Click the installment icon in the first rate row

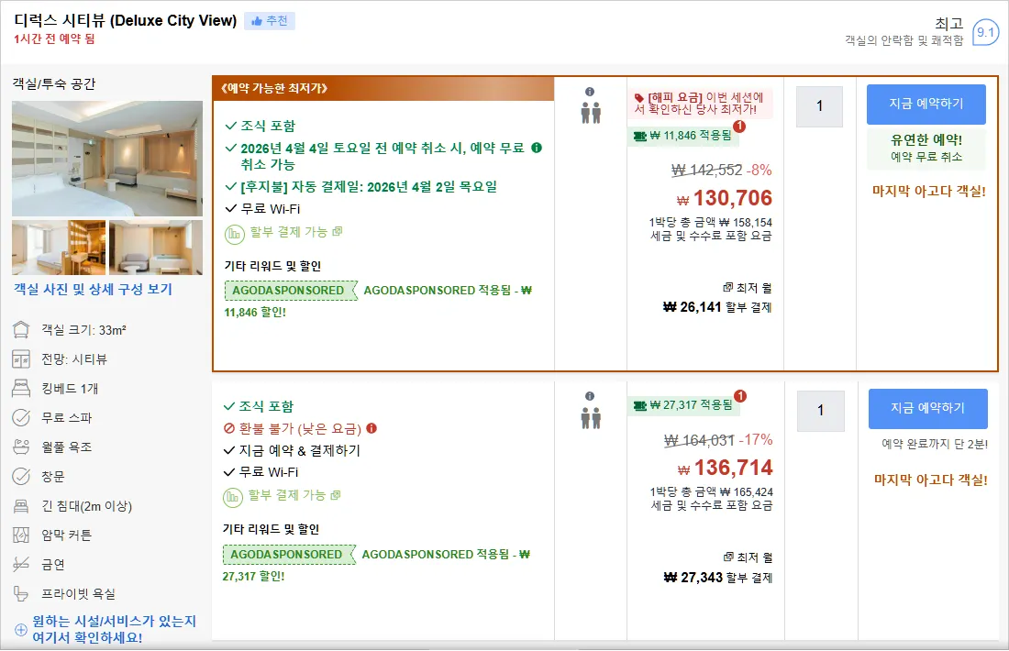coord(235,234)
